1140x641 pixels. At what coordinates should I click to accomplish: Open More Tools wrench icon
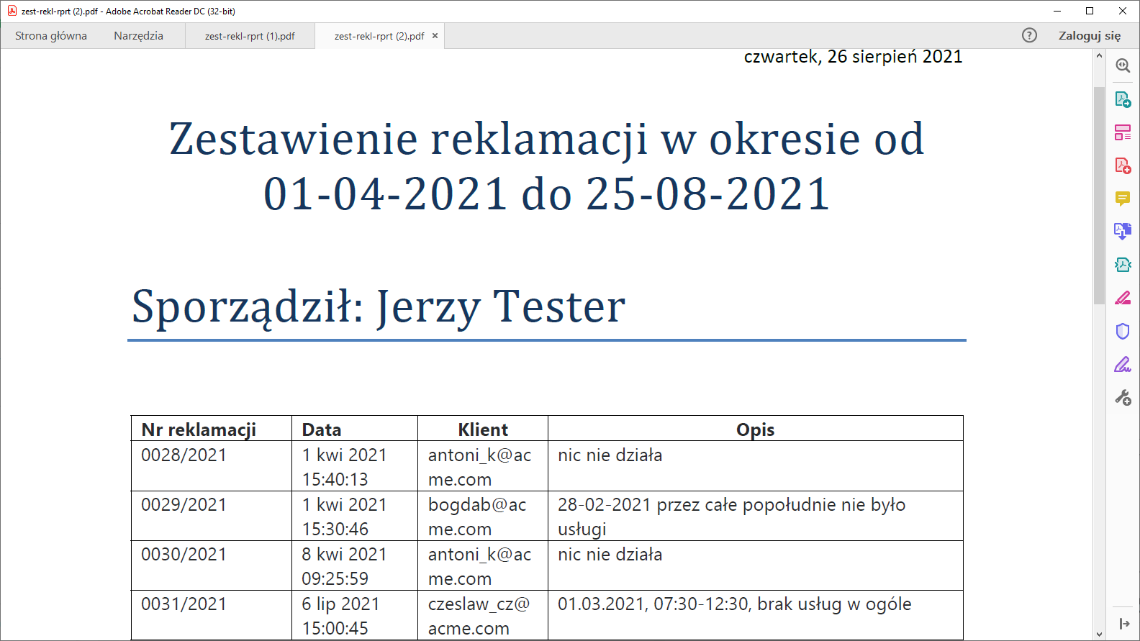coord(1123,397)
